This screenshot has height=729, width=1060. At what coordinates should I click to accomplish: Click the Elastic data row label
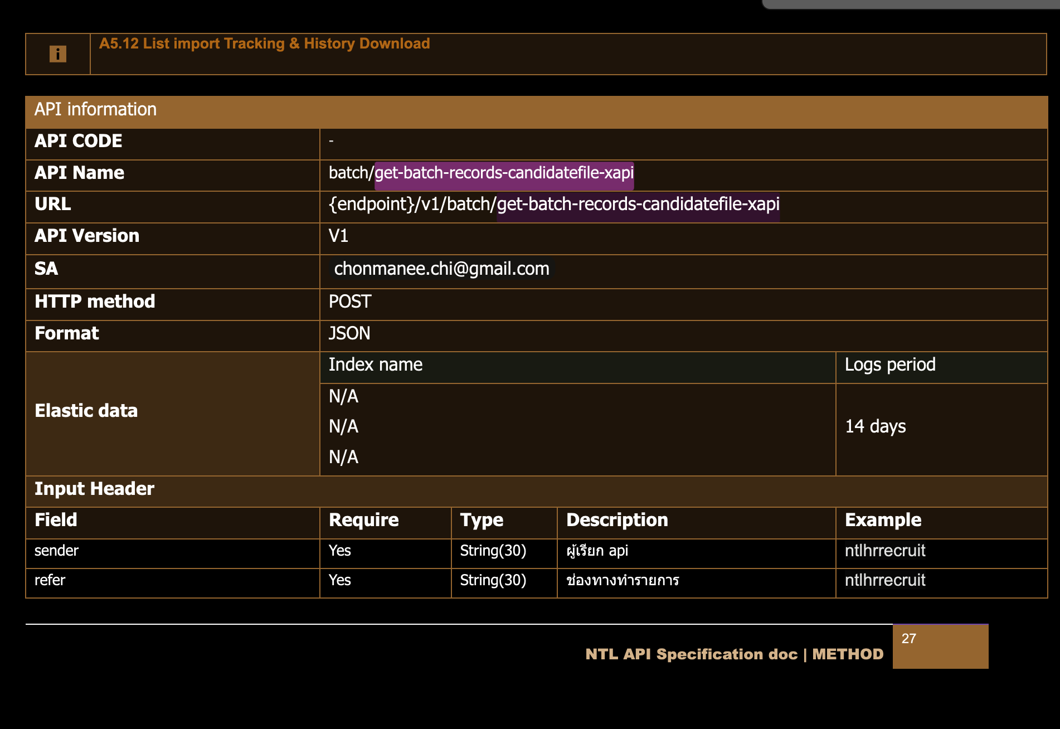(86, 411)
